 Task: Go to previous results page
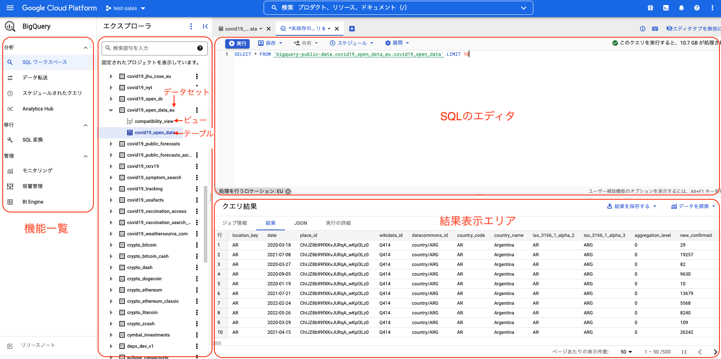pyautogui.click(x=700, y=352)
